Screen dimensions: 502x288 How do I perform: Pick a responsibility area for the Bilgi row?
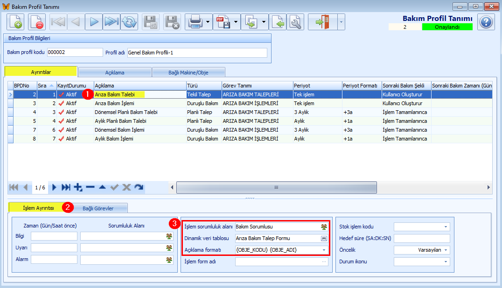[x=169, y=236]
